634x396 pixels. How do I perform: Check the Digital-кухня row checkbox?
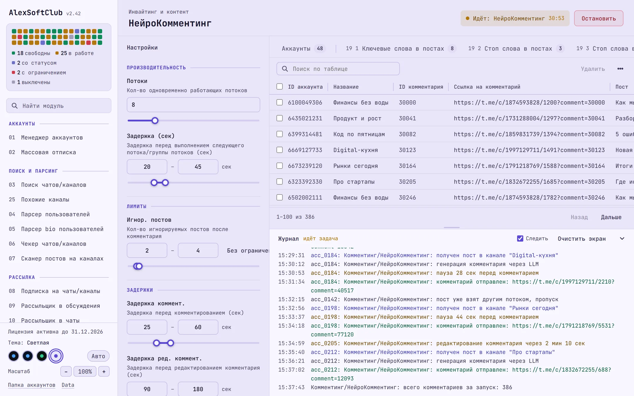[279, 150]
